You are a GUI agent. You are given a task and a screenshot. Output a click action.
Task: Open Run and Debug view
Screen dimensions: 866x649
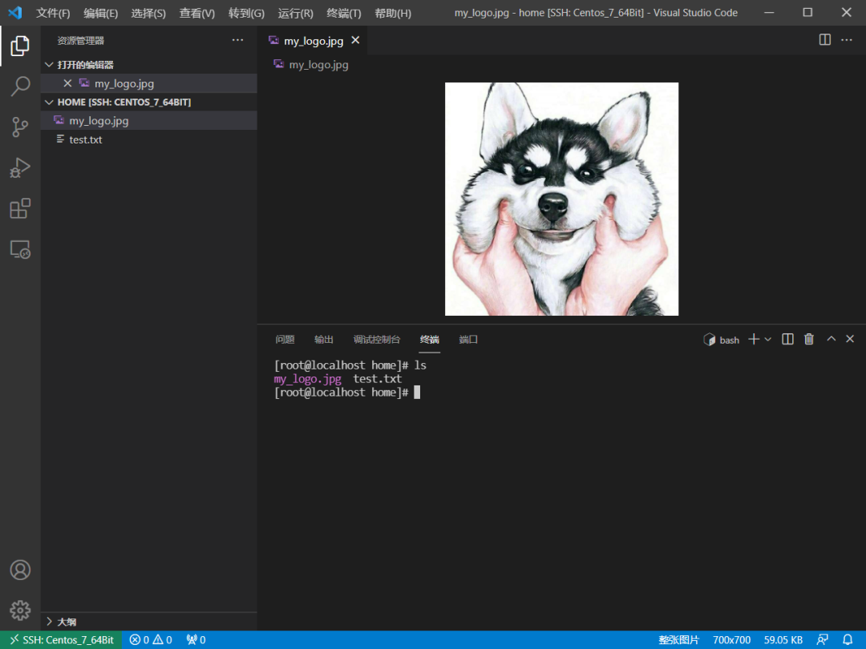coord(20,167)
